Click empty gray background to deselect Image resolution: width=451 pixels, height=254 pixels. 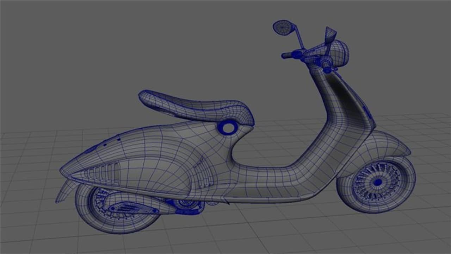click(x=106, y=53)
